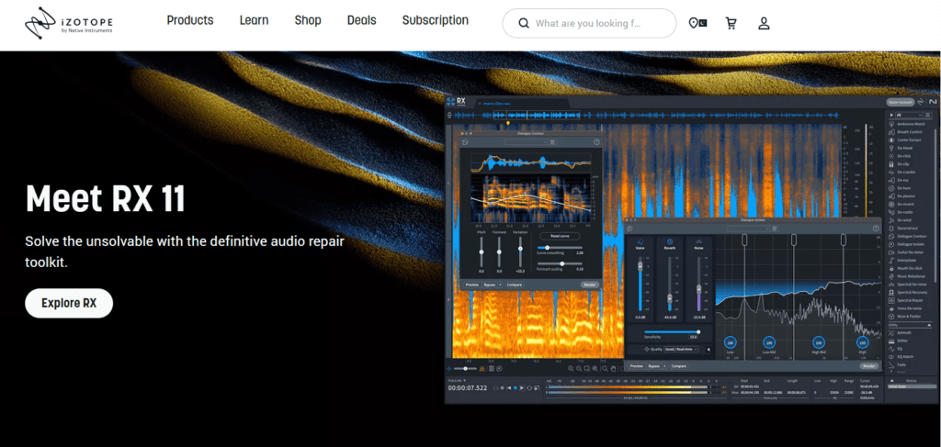Select the De-crackle module icon
Image resolution: width=941 pixels, height=447 pixels.
[x=891, y=172]
